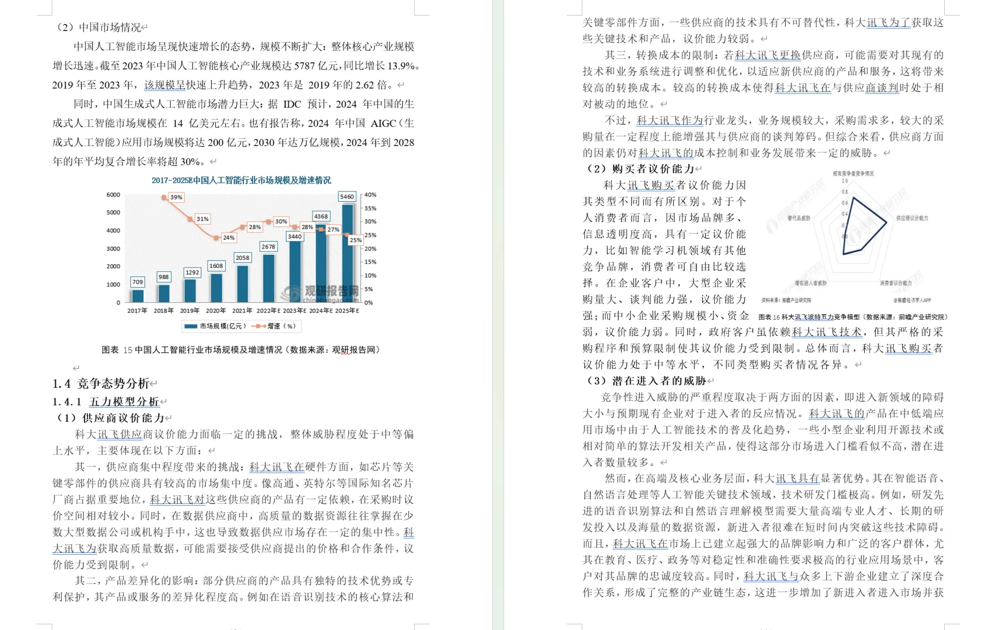
Task: Click the "40%" value on the right axis
Action: point(370,195)
